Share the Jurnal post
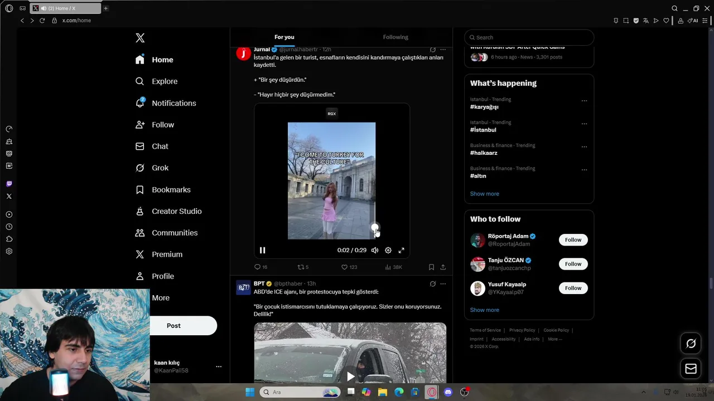 443,267
